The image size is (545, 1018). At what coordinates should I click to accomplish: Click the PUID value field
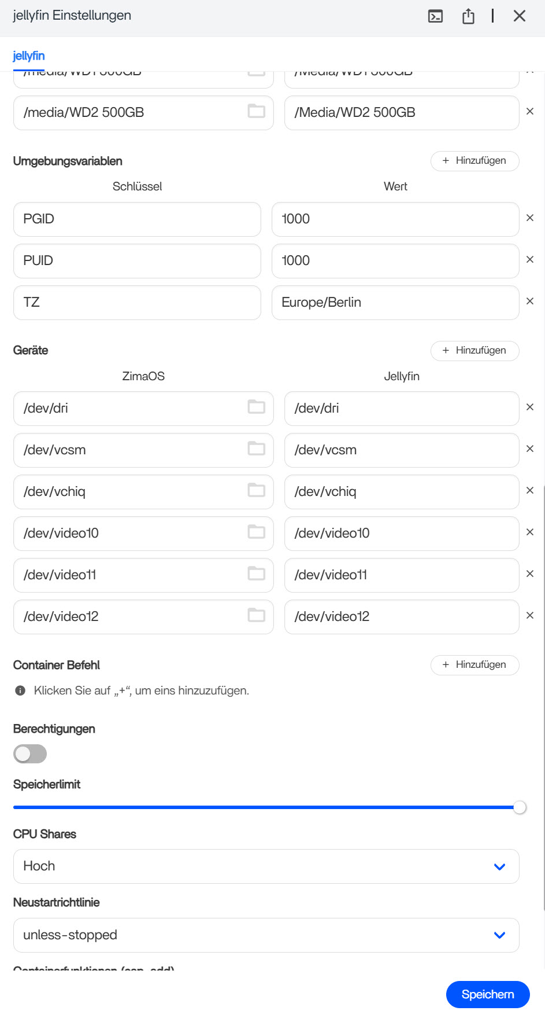pyautogui.click(x=395, y=261)
